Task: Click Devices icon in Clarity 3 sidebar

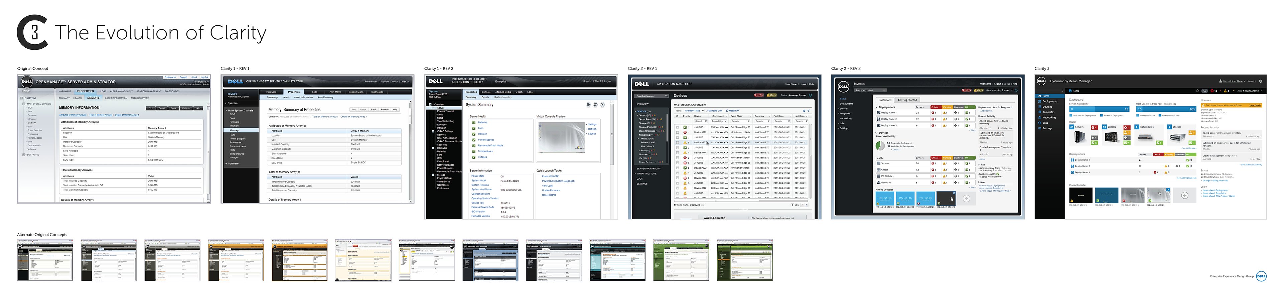Action: [1040, 107]
